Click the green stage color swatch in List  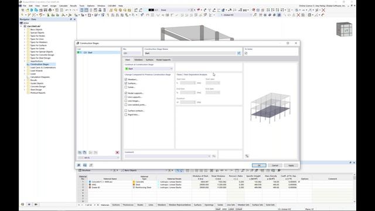click(x=78, y=52)
